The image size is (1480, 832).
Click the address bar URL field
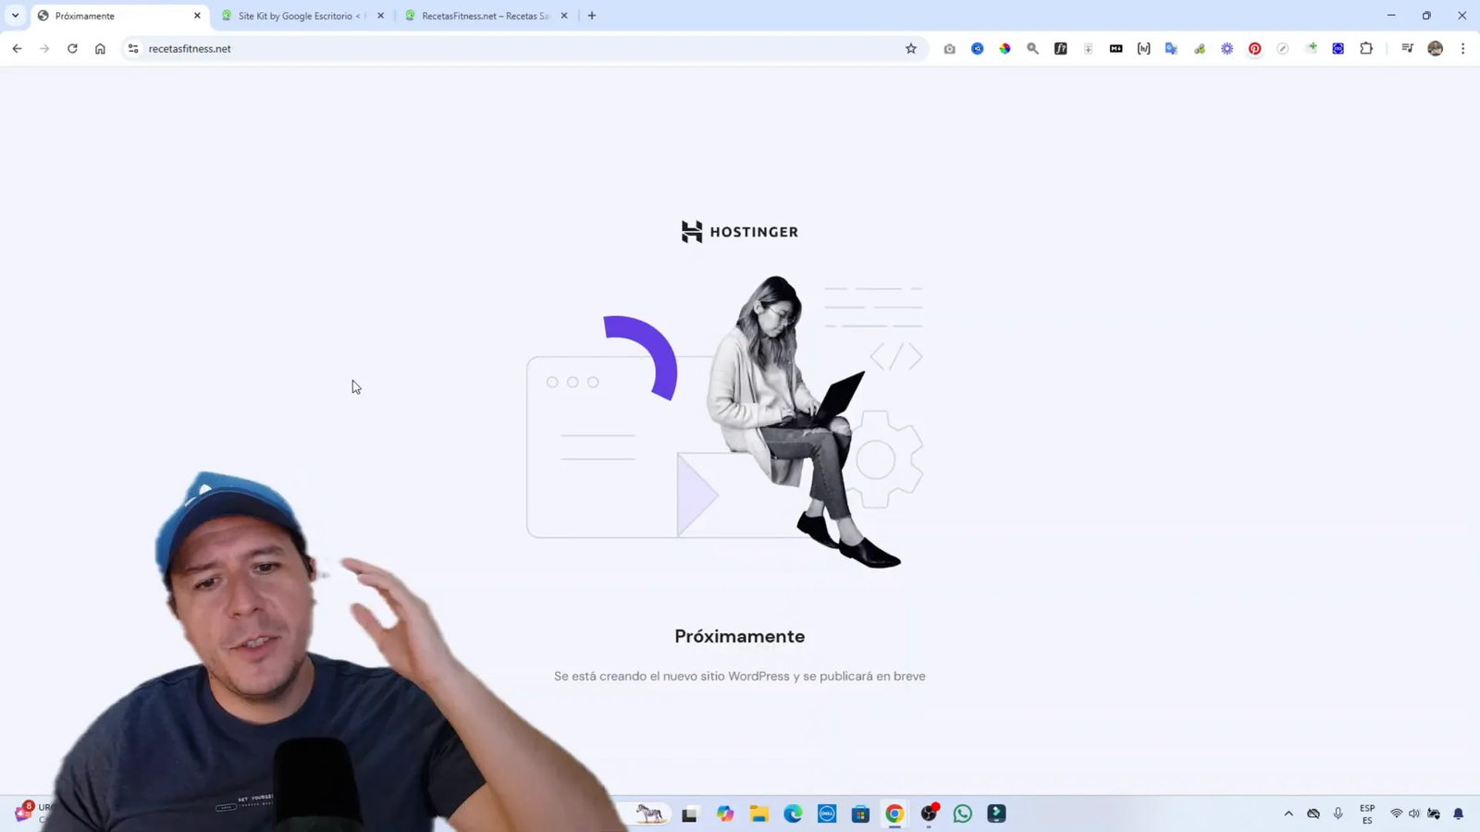pyautogui.click(x=370, y=48)
